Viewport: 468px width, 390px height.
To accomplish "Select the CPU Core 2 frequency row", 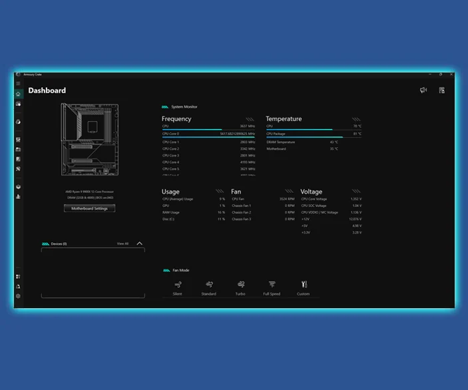I will tap(208, 148).
